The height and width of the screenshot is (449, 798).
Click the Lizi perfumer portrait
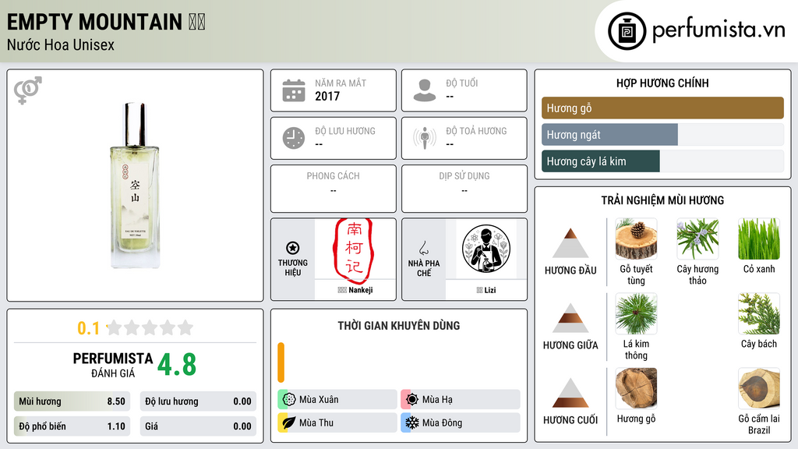click(x=486, y=249)
